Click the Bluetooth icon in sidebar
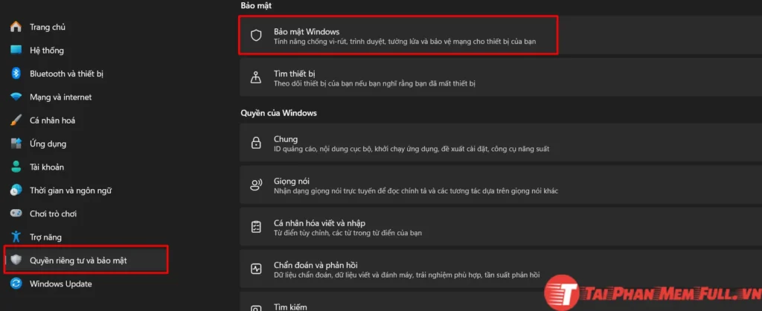Viewport: 762px width, 311px height. [16, 74]
